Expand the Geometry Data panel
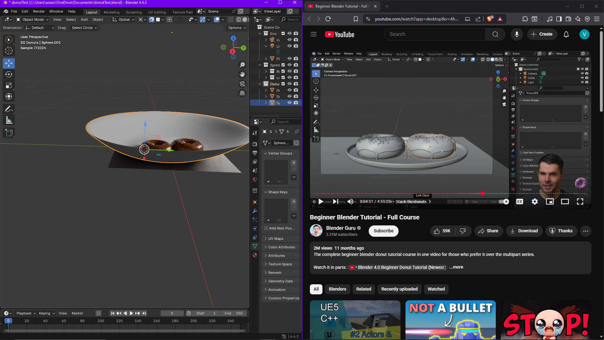This screenshot has width=604, height=340. tap(280, 281)
